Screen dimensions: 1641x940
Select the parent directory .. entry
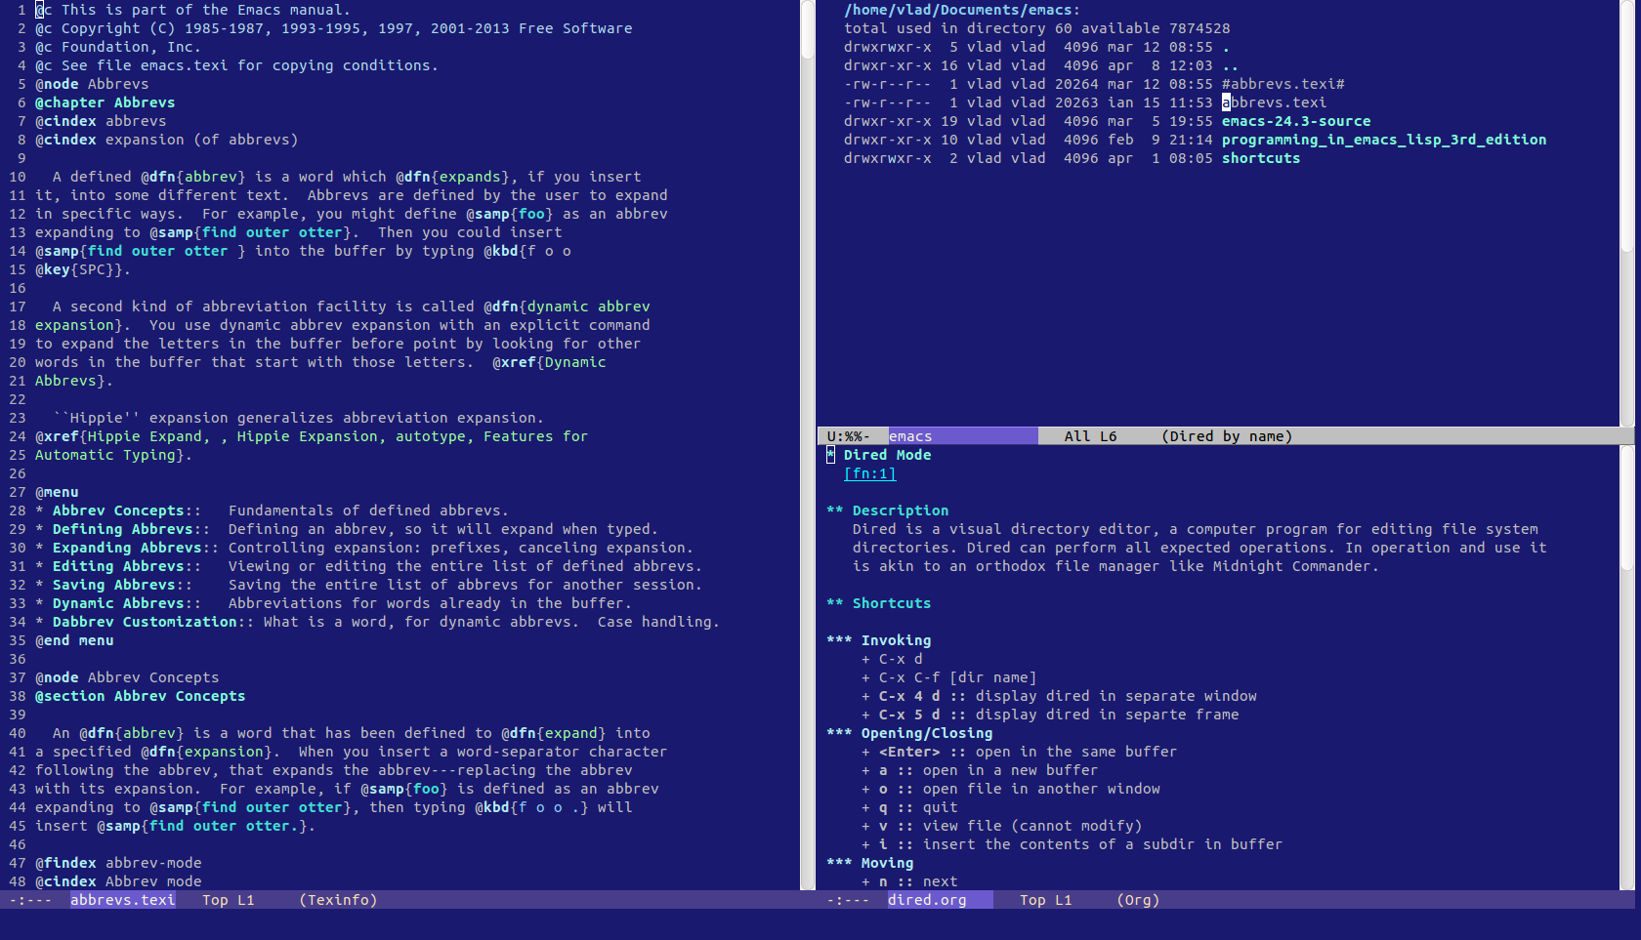[1230, 65]
